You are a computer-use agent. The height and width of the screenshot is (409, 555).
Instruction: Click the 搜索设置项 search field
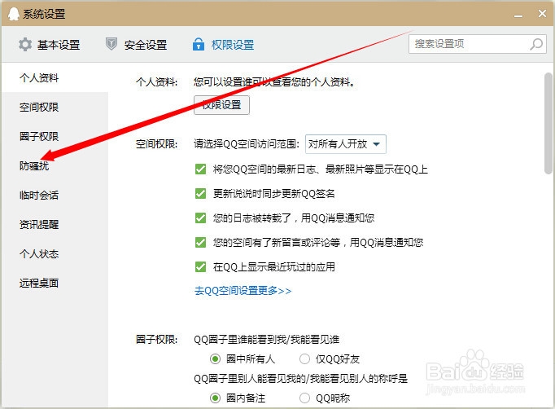(478, 44)
